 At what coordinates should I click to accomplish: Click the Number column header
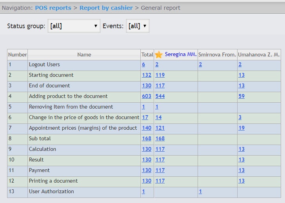coord(17,54)
